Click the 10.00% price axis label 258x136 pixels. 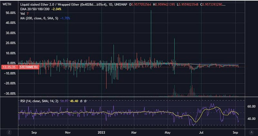[x=11, y=53]
